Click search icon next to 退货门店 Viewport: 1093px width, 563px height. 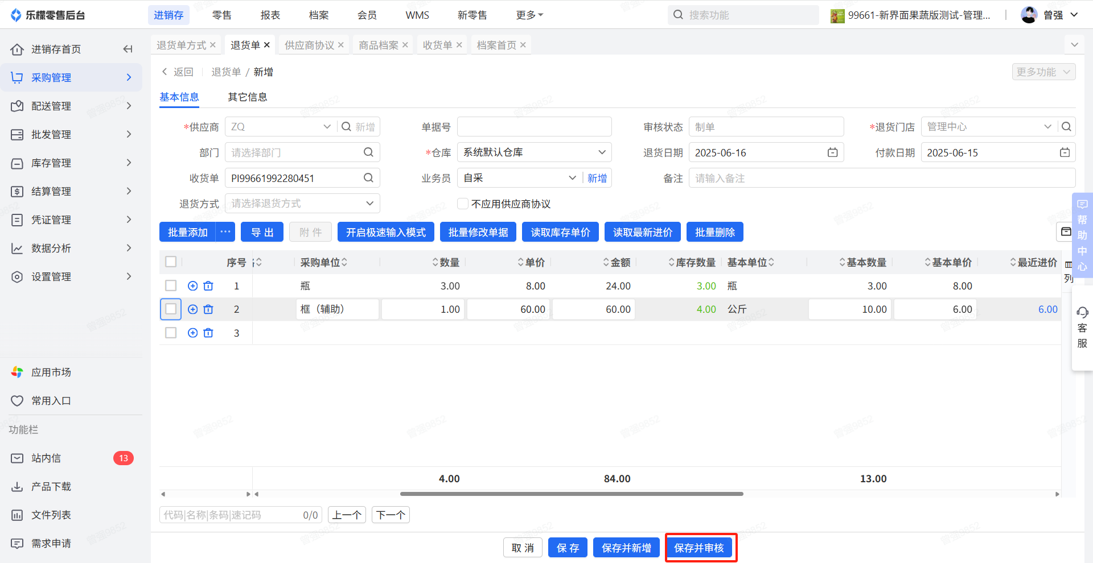[1066, 127]
